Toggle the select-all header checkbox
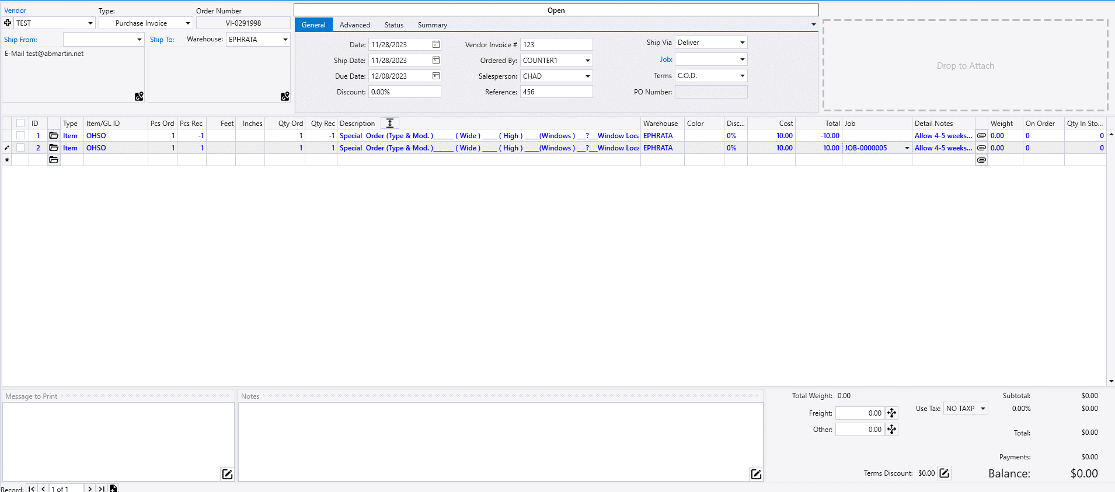Viewport: 1115px width, 492px height. (20, 123)
